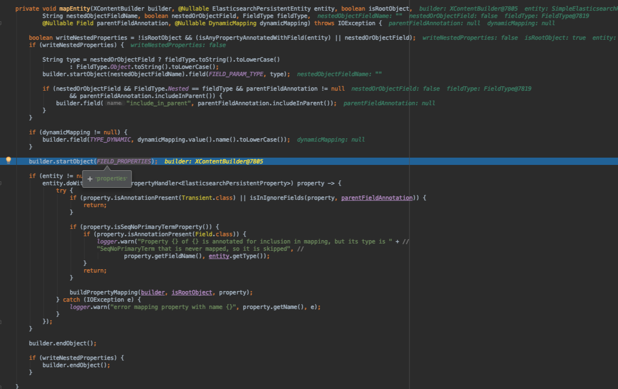Click the hint after "if (writeNestedProperties) {"
Image resolution: width=618 pixels, height=389 pixels.
click(x=178, y=45)
